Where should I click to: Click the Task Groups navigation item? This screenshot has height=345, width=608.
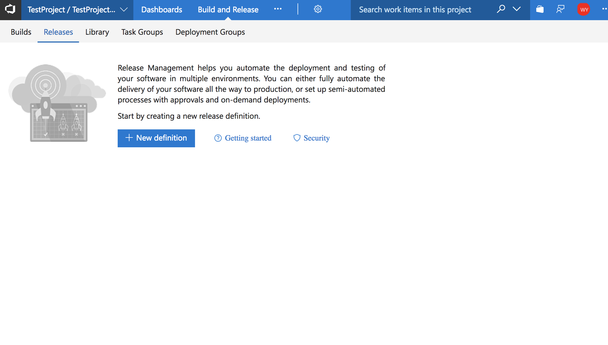(142, 32)
